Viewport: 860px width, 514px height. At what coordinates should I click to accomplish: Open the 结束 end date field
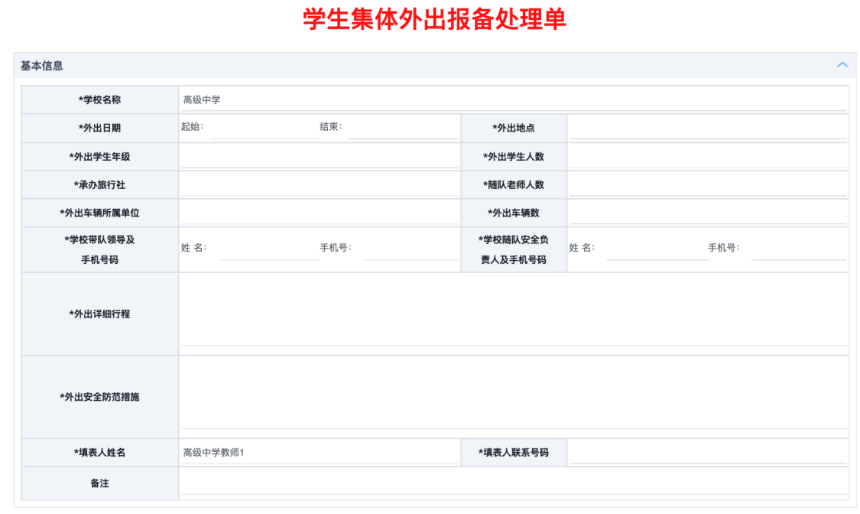(403, 128)
